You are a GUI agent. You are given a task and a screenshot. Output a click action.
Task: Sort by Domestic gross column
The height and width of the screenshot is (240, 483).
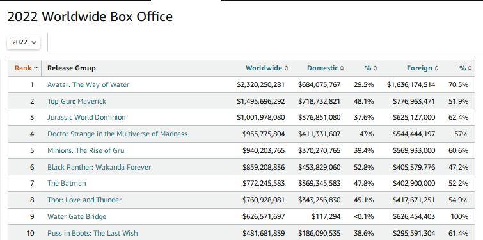(x=325, y=68)
